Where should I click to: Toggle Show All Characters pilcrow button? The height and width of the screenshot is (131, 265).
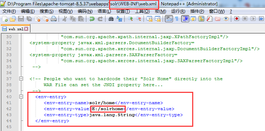point(177,19)
